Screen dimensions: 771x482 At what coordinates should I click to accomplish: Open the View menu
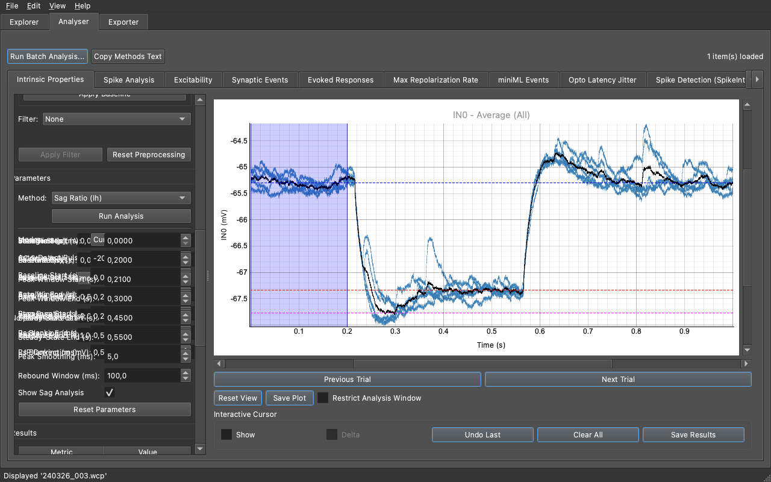tap(58, 6)
